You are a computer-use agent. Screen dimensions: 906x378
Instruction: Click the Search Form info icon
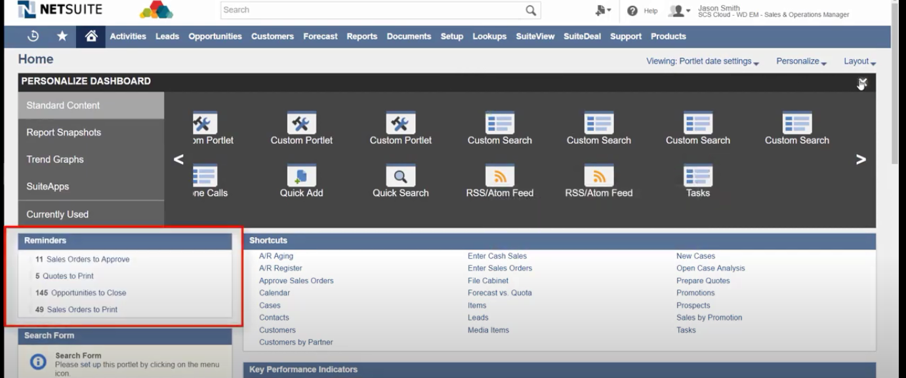[x=39, y=362]
